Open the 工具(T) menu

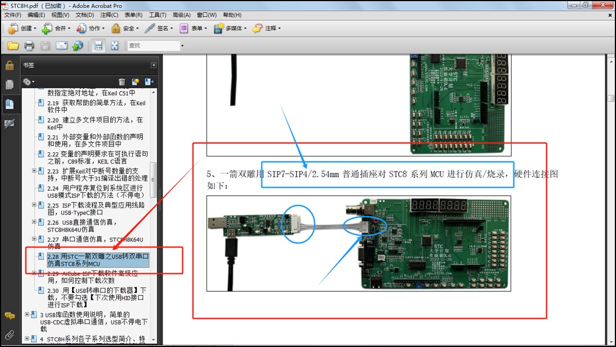coord(158,15)
